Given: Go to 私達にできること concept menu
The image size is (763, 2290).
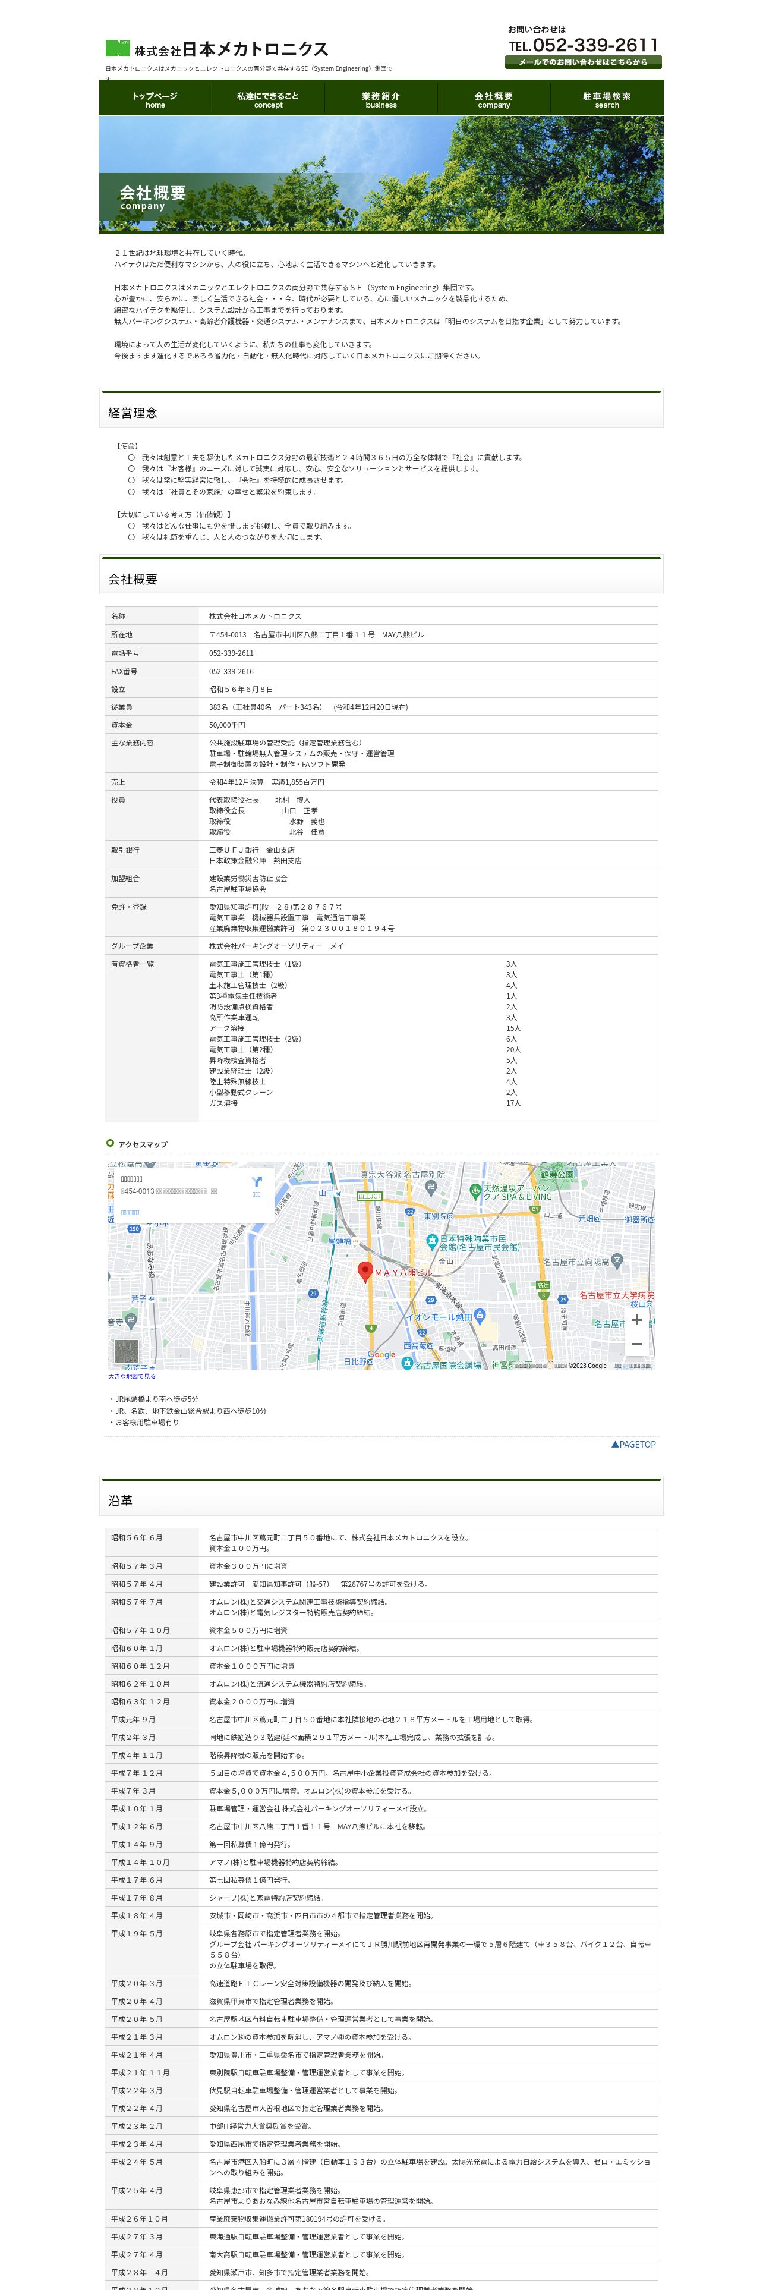Looking at the screenshot, I should pyautogui.click(x=268, y=99).
